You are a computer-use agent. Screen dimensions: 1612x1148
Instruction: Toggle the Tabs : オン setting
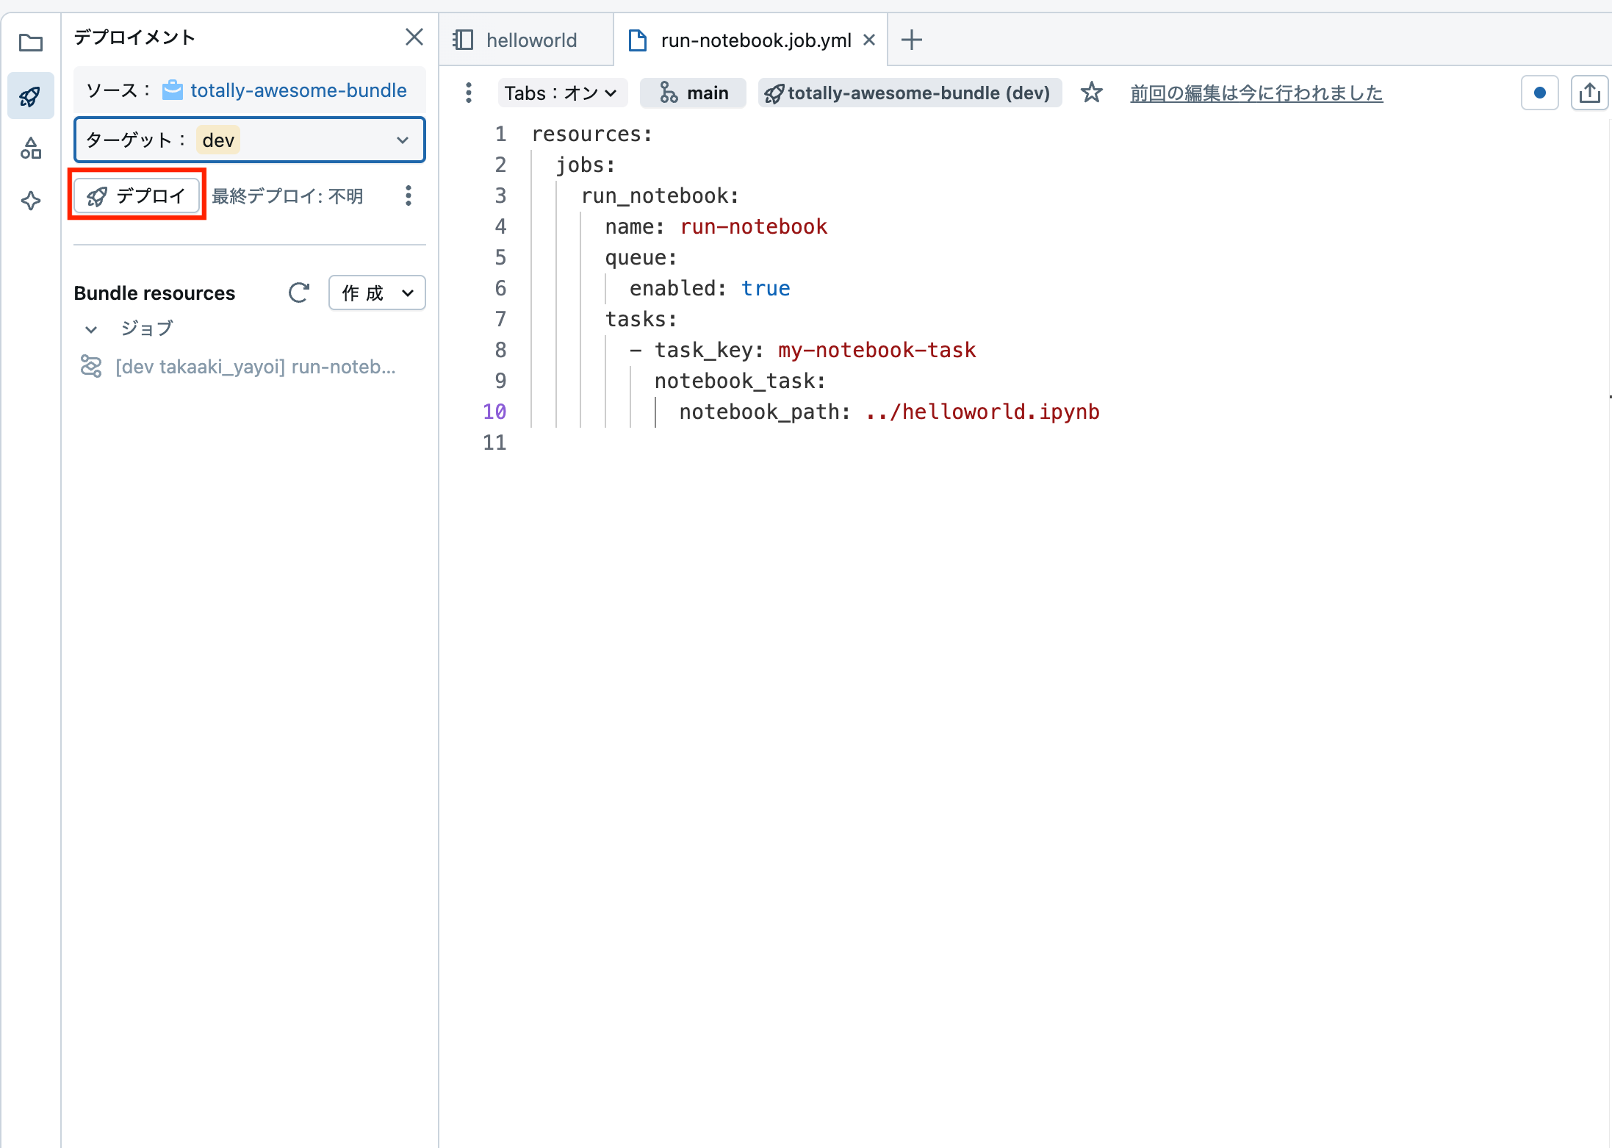click(x=561, y=93)
